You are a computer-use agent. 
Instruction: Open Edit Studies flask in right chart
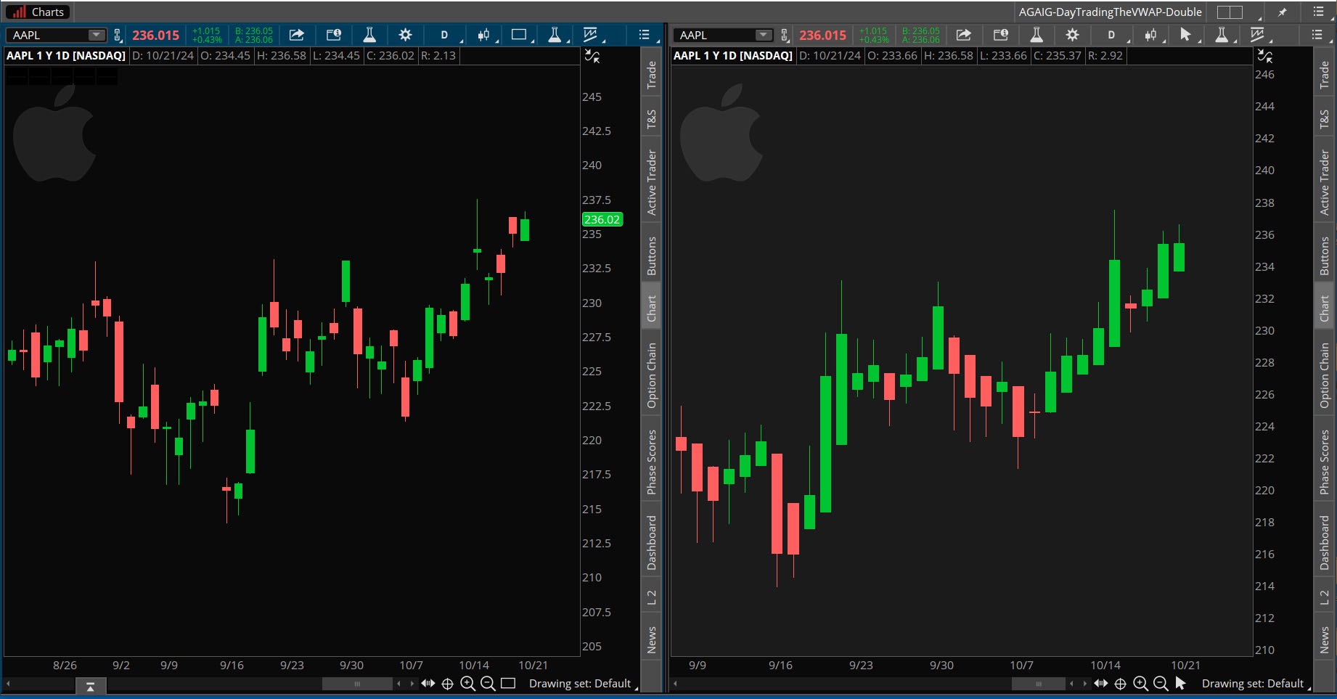point(1037,35)
